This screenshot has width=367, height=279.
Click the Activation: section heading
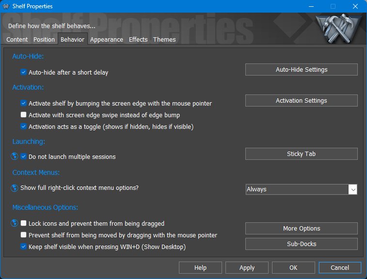click(28, 87)
